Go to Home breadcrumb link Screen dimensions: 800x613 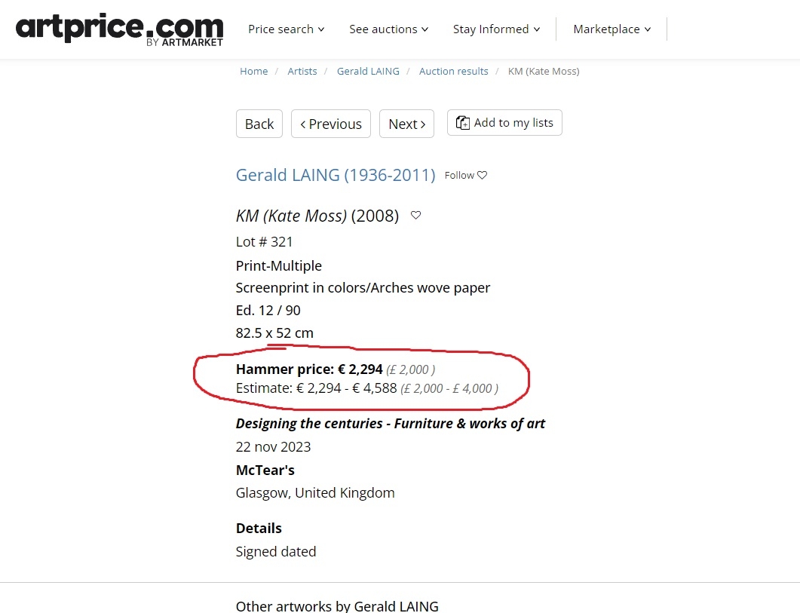point(253,72)
